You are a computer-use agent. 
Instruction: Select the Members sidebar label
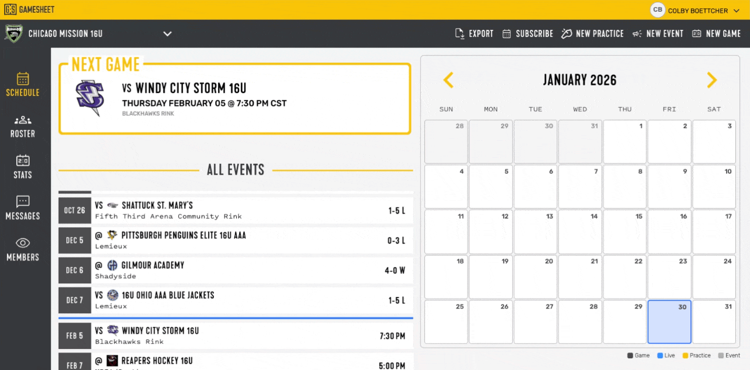[23, 258]
